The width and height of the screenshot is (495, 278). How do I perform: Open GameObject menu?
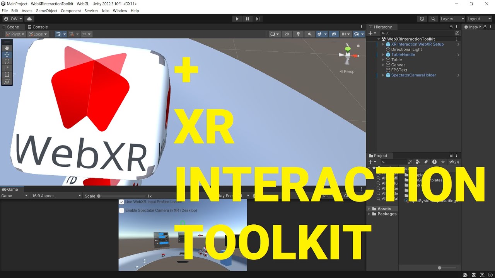(x=46, y=11)
